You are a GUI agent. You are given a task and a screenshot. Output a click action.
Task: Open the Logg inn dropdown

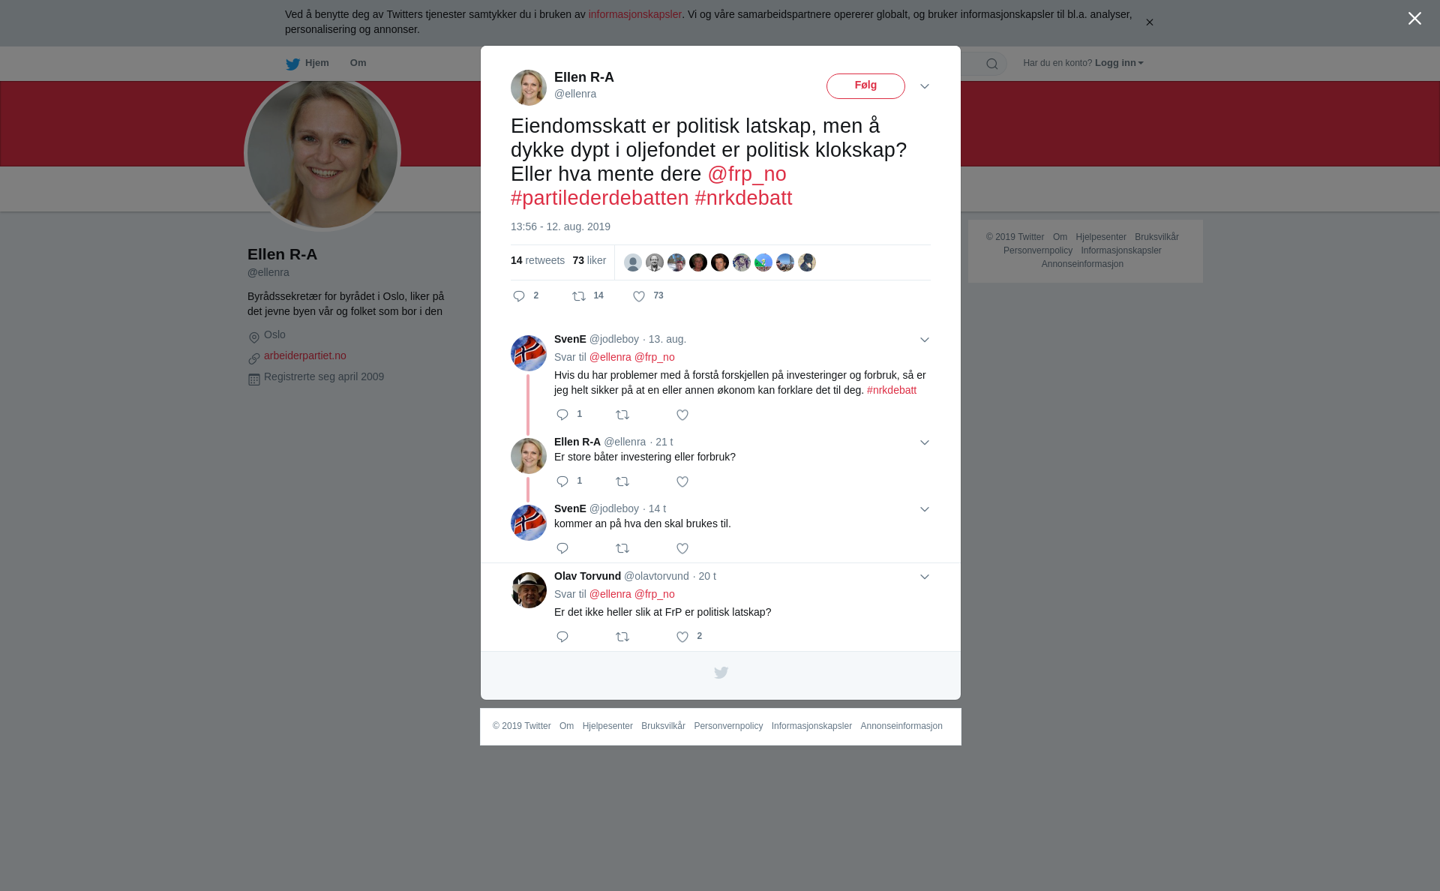tap(1119, 63)
